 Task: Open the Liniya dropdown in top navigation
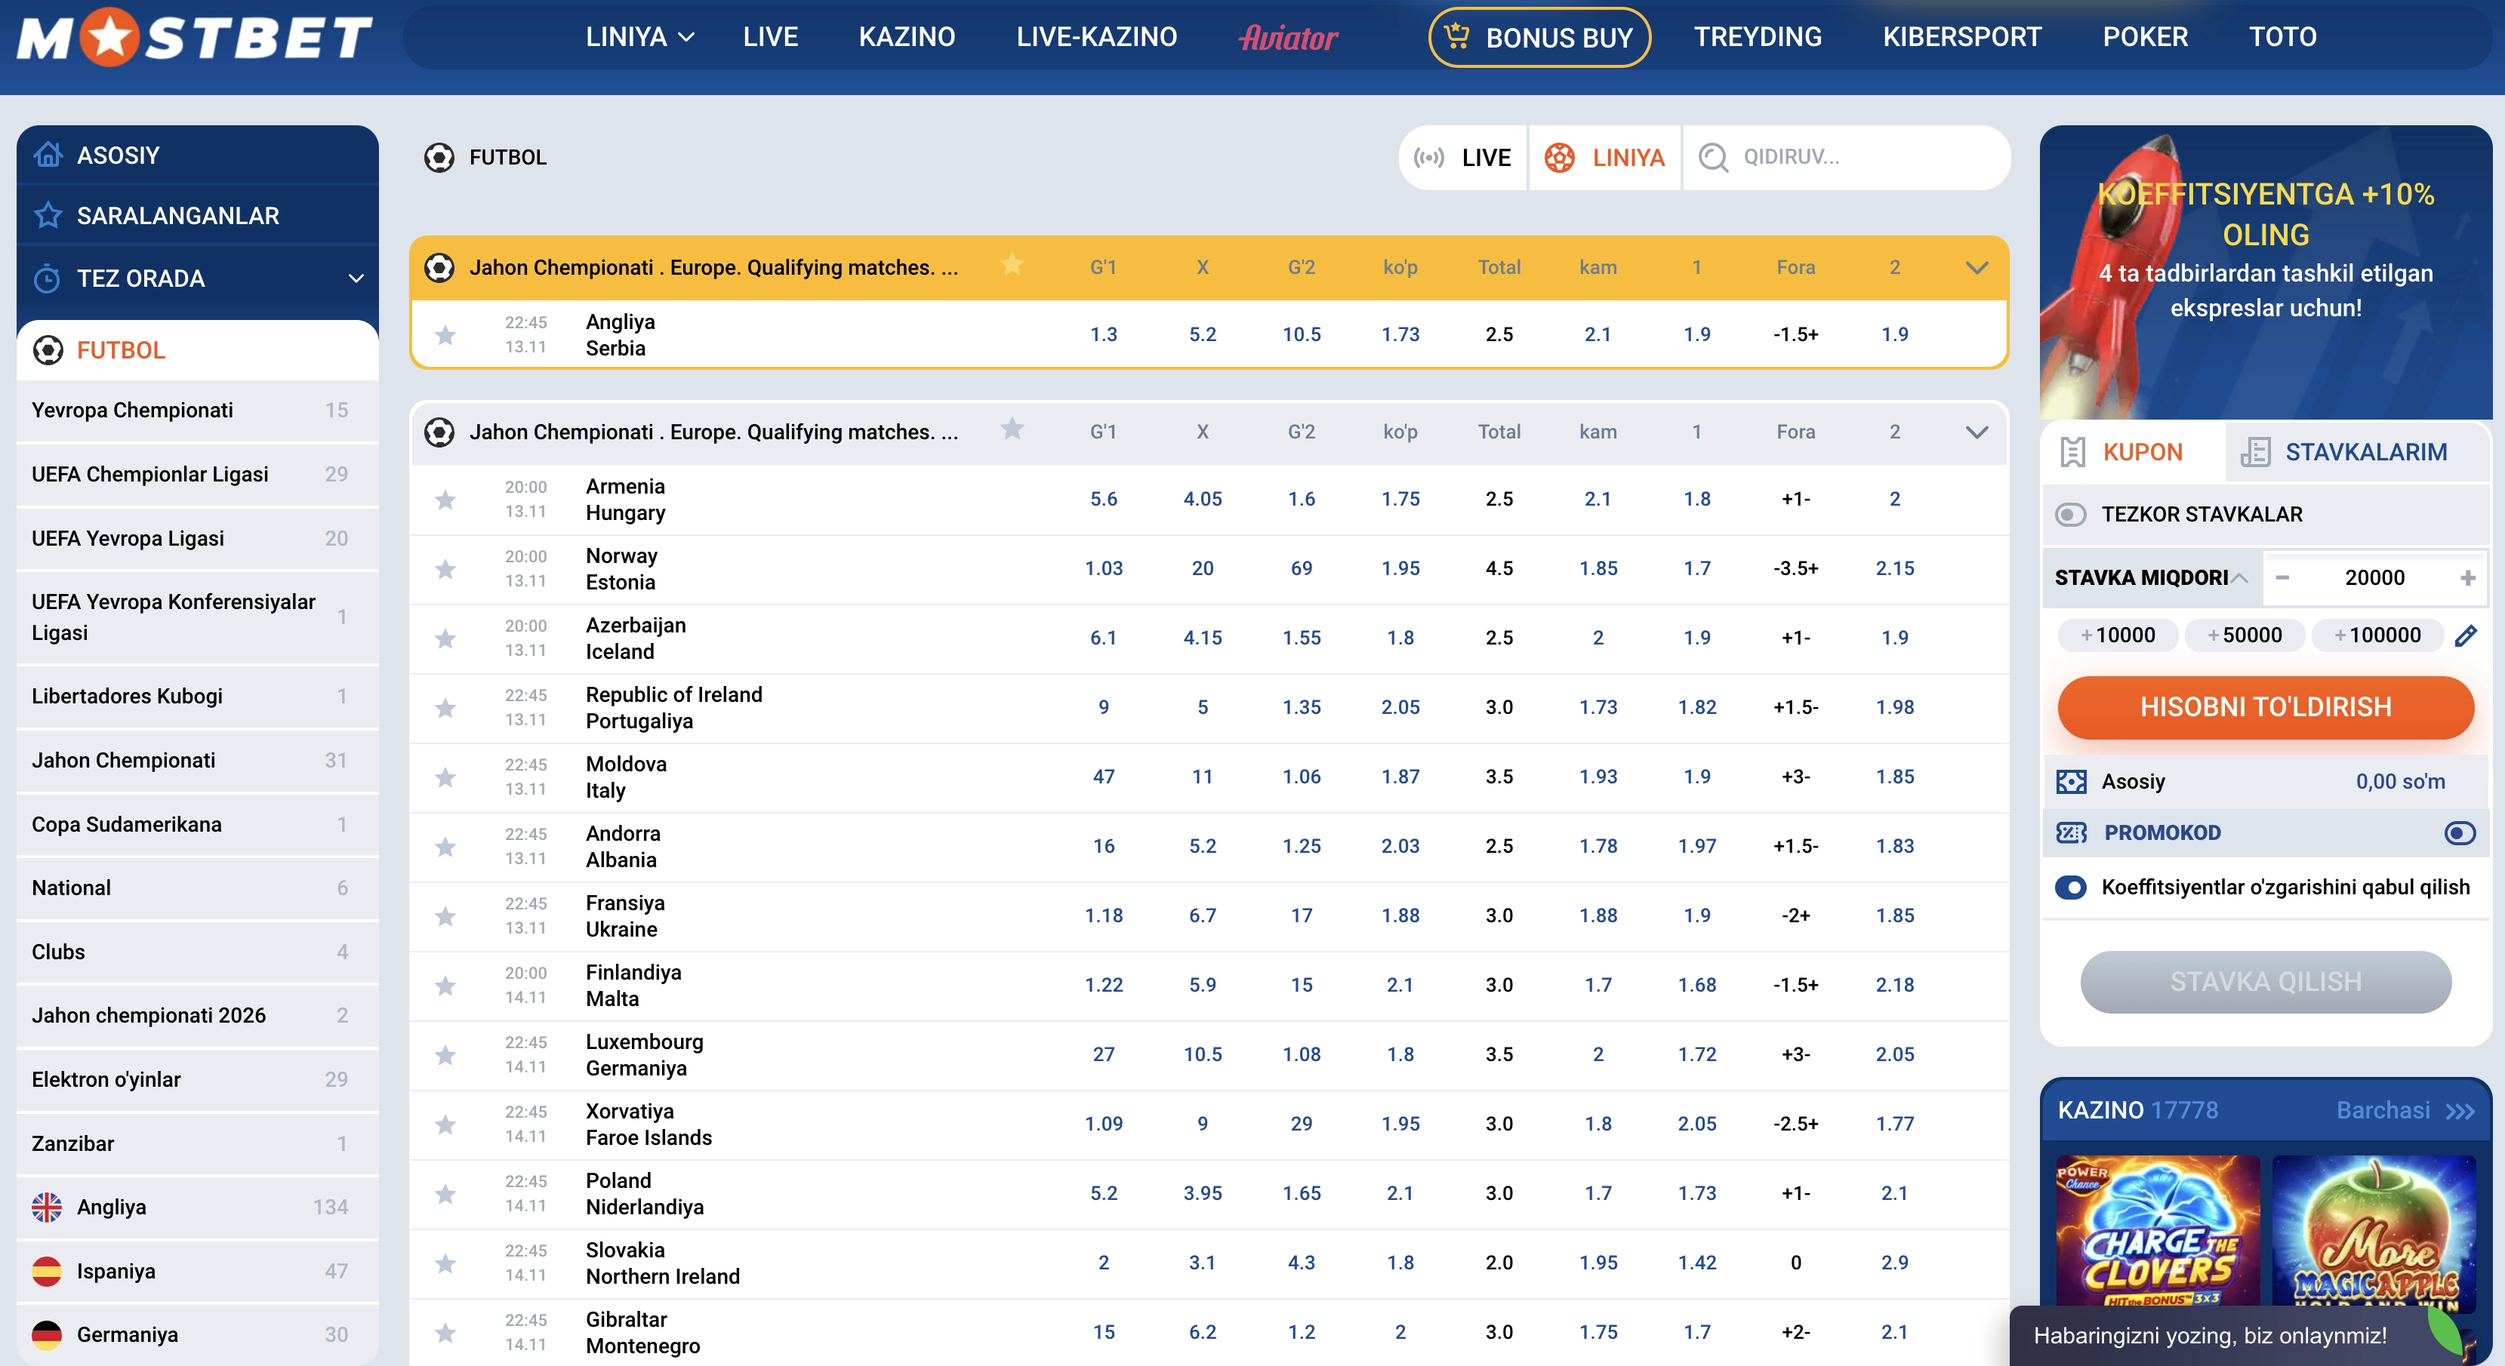(639, 37)
